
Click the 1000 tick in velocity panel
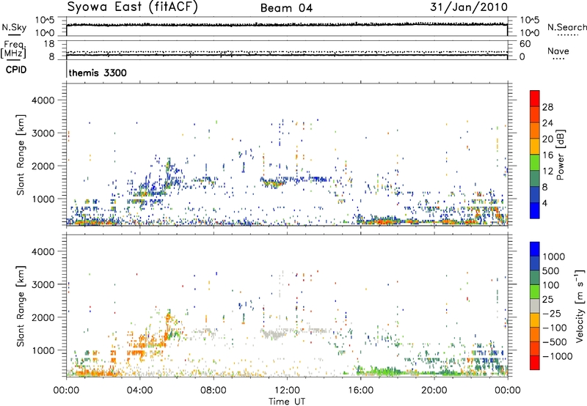43,350
